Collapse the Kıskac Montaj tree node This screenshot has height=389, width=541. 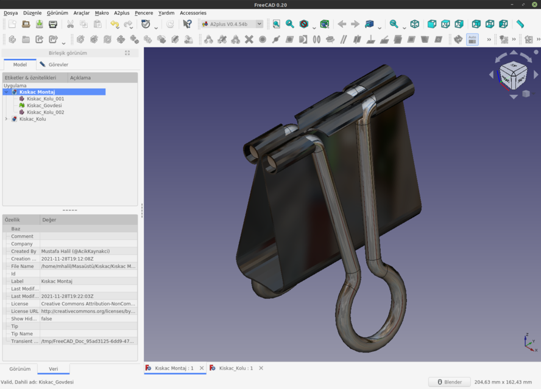pos(6,92)
